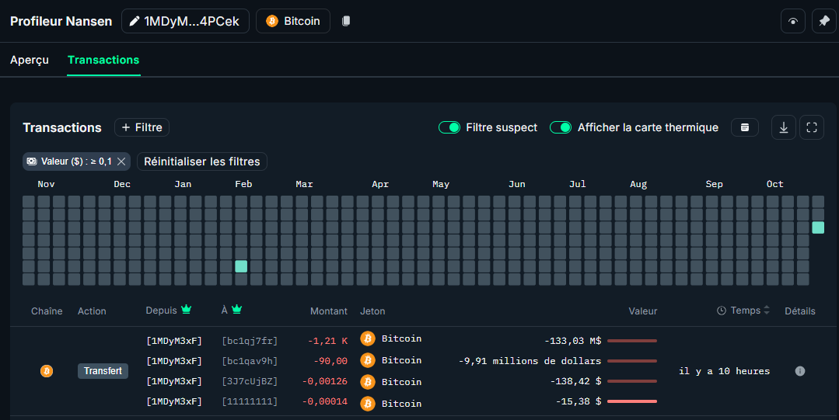Screen dimensions: 839x420
Task: Sort by Temps using sort arrows
Action: (766, 310)
